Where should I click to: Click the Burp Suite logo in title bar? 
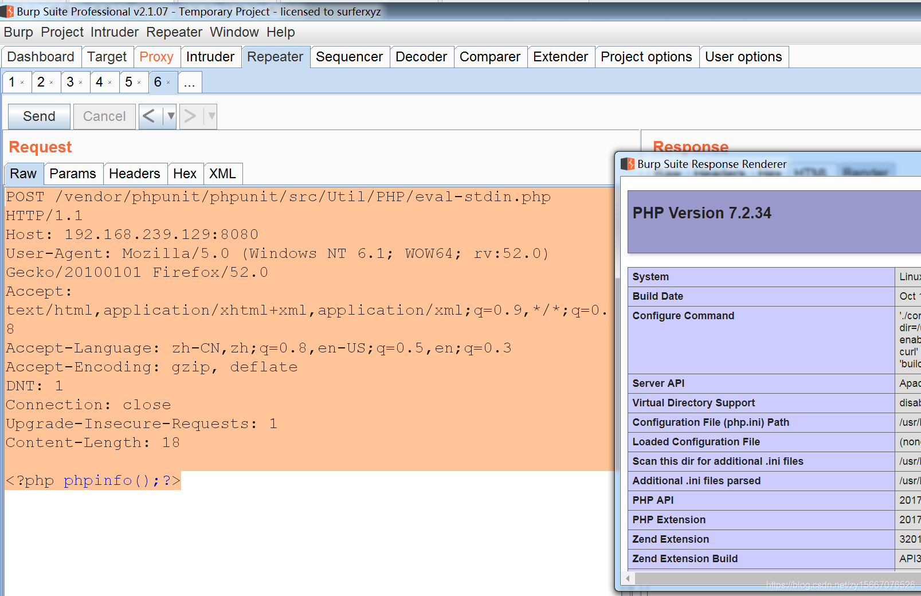pyautogui.click(x=7, y=11)
